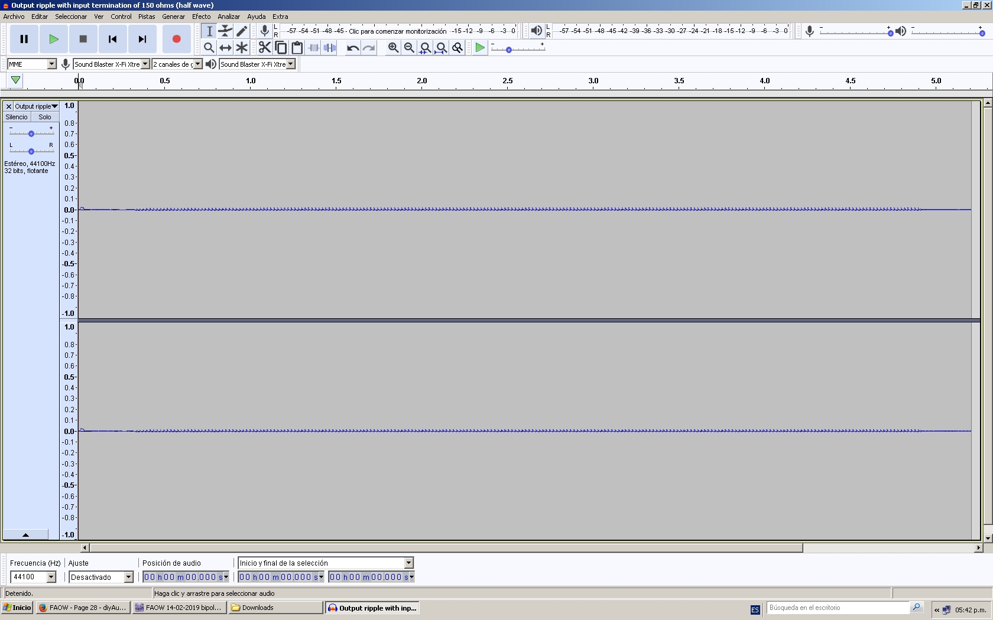Select the Time Shift tool

click(225, 47)
